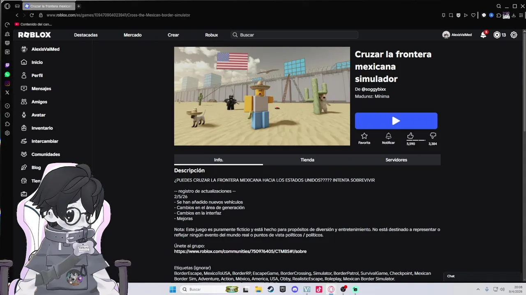Open Robux in Roblox nav
526x295 pixels.
212,35
